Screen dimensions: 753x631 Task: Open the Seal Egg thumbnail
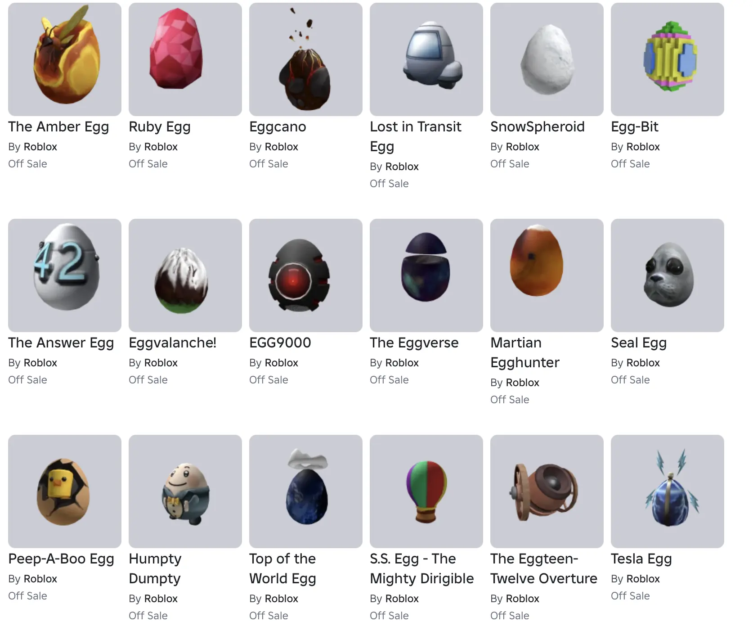click(668, 275)
